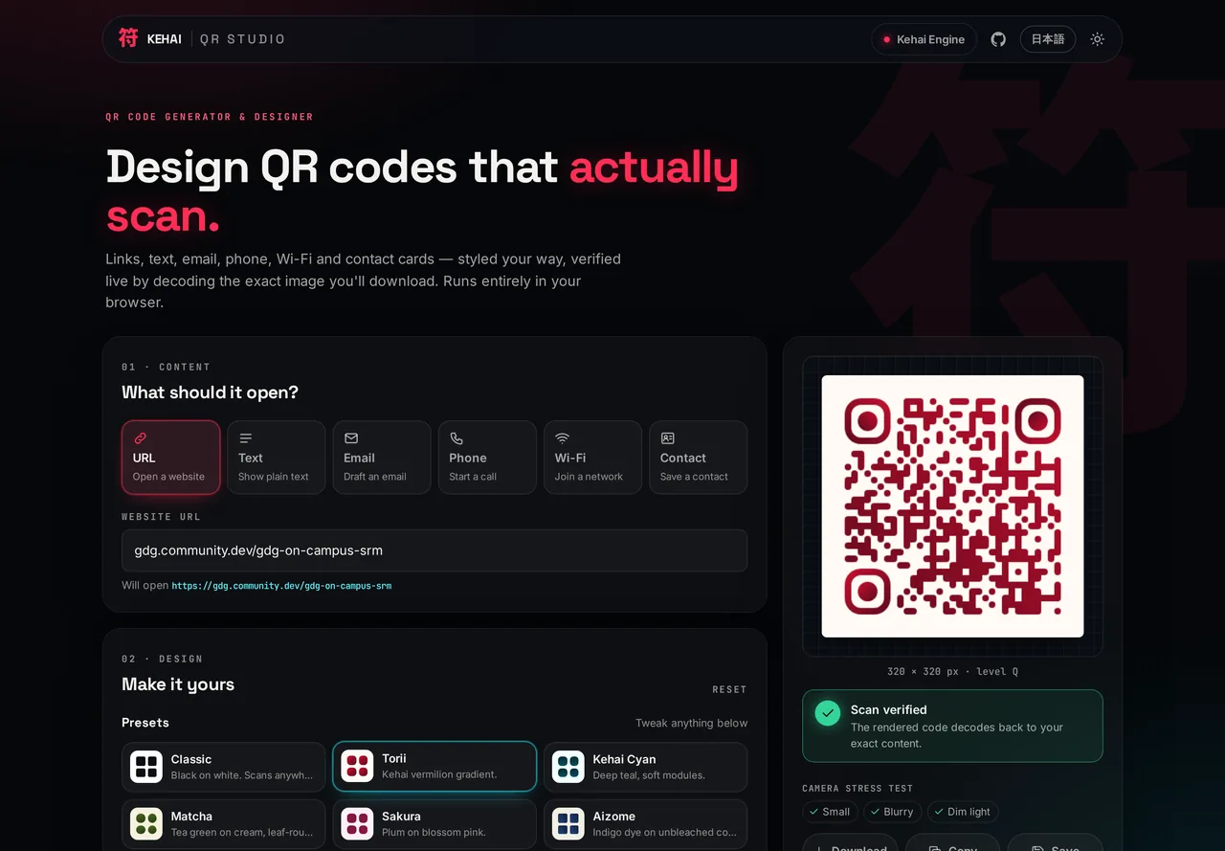Pick the Wi-Fi content type
Image resolution: width=1225 pixels, height=851 pixels.
tap(592, 458)
